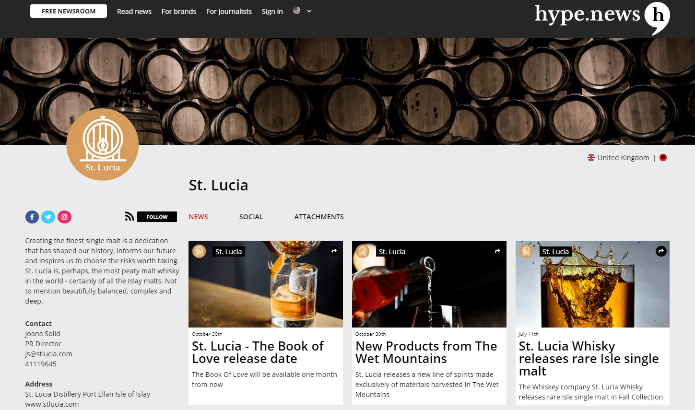Click the St. Lucia barrel logo avatar
This screenshot has height=410, width=695.
coord(103,144)
